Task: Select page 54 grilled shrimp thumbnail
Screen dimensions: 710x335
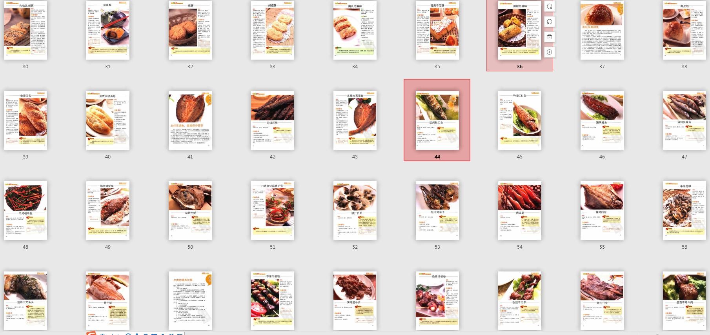Action: point(520,211)
